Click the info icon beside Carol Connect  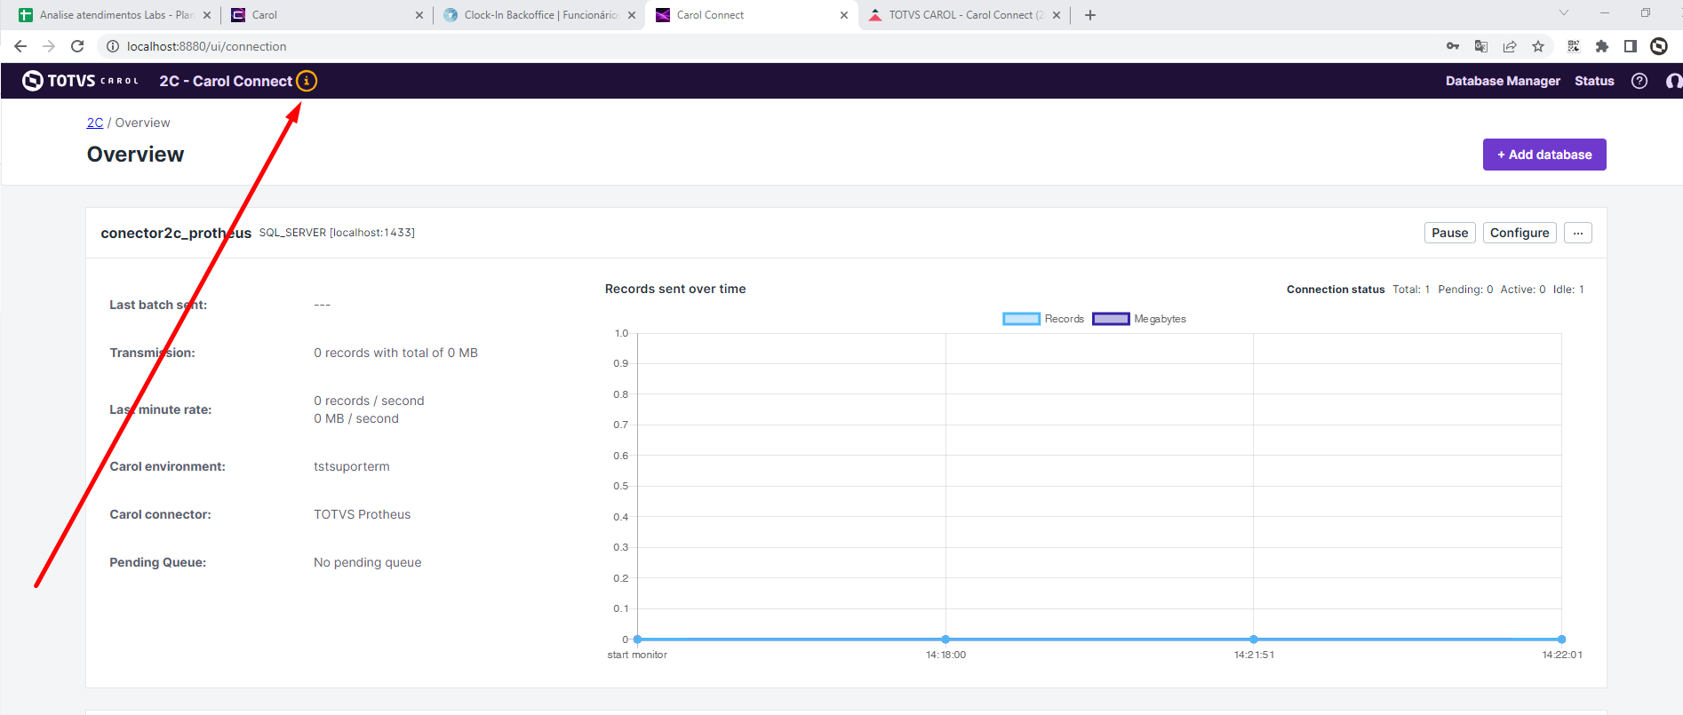coord(307,81)
